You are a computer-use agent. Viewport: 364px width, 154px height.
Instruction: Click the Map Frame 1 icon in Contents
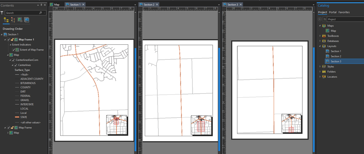[16, 40]
